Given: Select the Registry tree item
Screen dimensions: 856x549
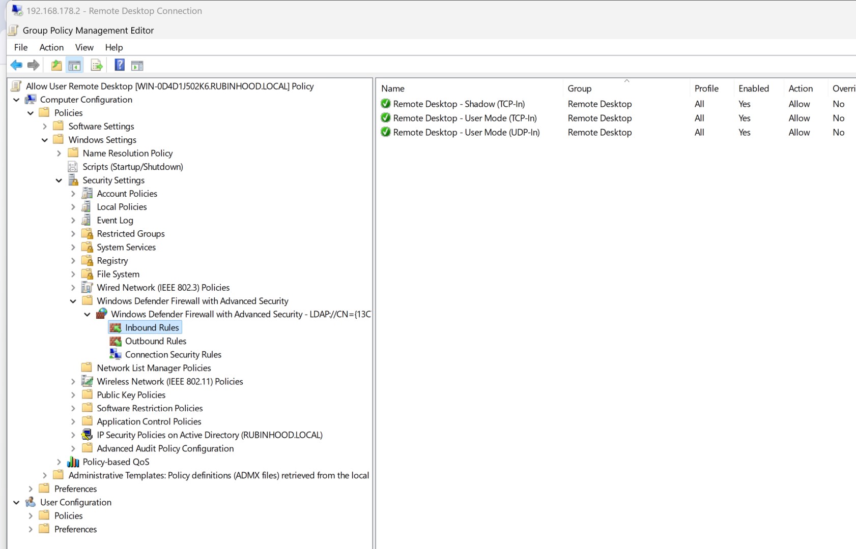Looking at the screenshot, I should click(112, 261).
